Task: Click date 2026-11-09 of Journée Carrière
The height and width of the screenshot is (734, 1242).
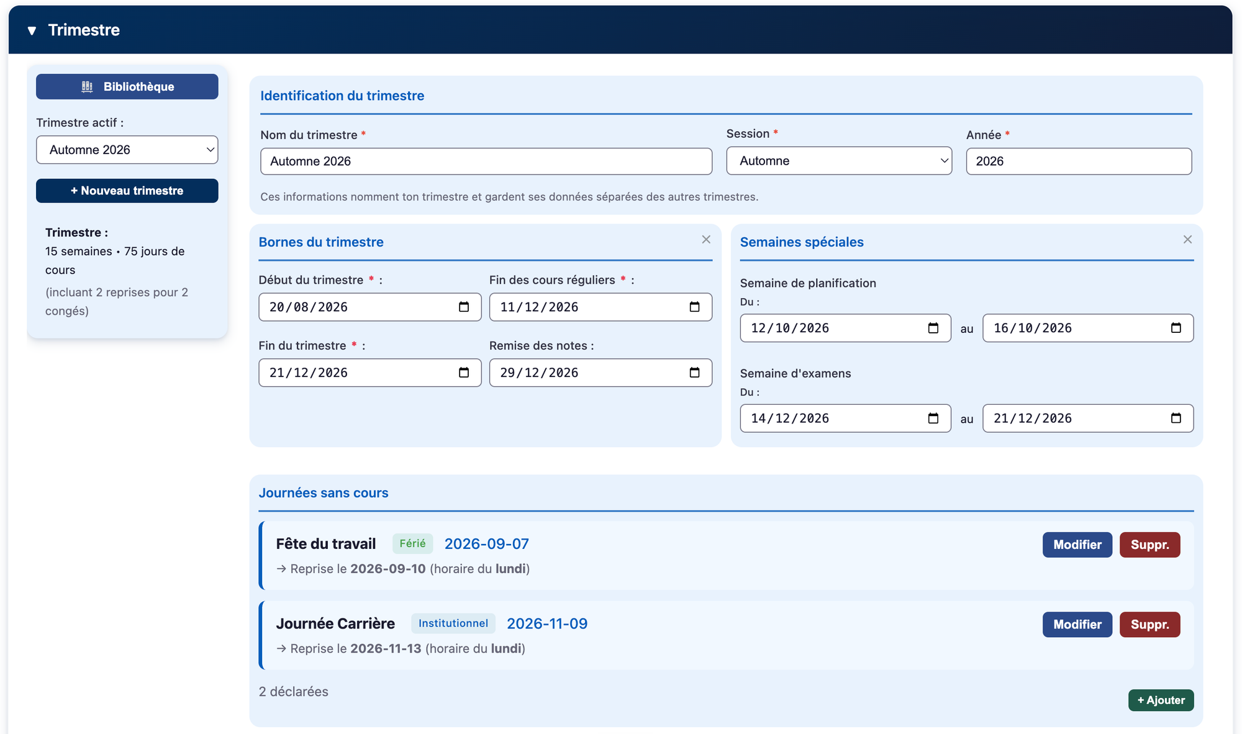Action: tap(547, 624)
